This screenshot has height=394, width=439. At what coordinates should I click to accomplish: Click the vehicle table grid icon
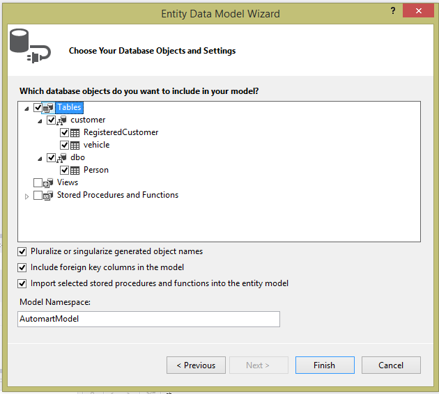click(x=75, y=145)
